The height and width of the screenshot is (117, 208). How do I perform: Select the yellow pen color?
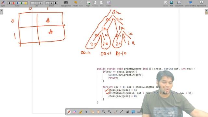click(x=25, y=3)
